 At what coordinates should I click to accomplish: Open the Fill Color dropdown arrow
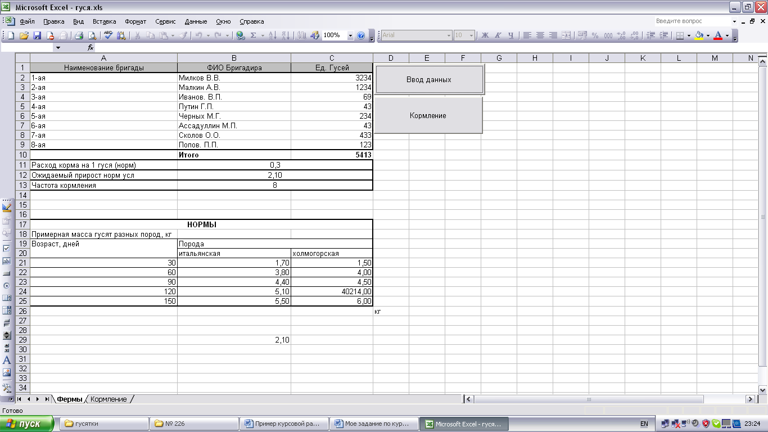(x=708, y=35)
